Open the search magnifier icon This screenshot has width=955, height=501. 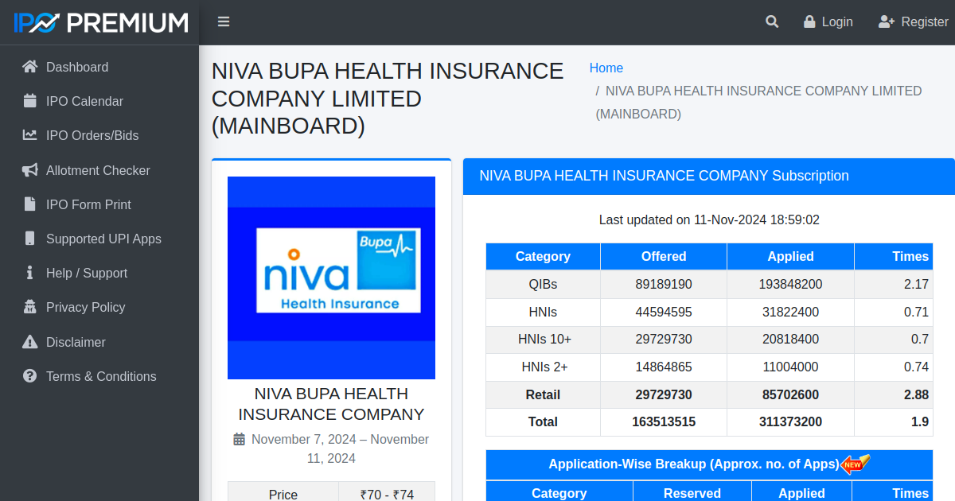771,21
